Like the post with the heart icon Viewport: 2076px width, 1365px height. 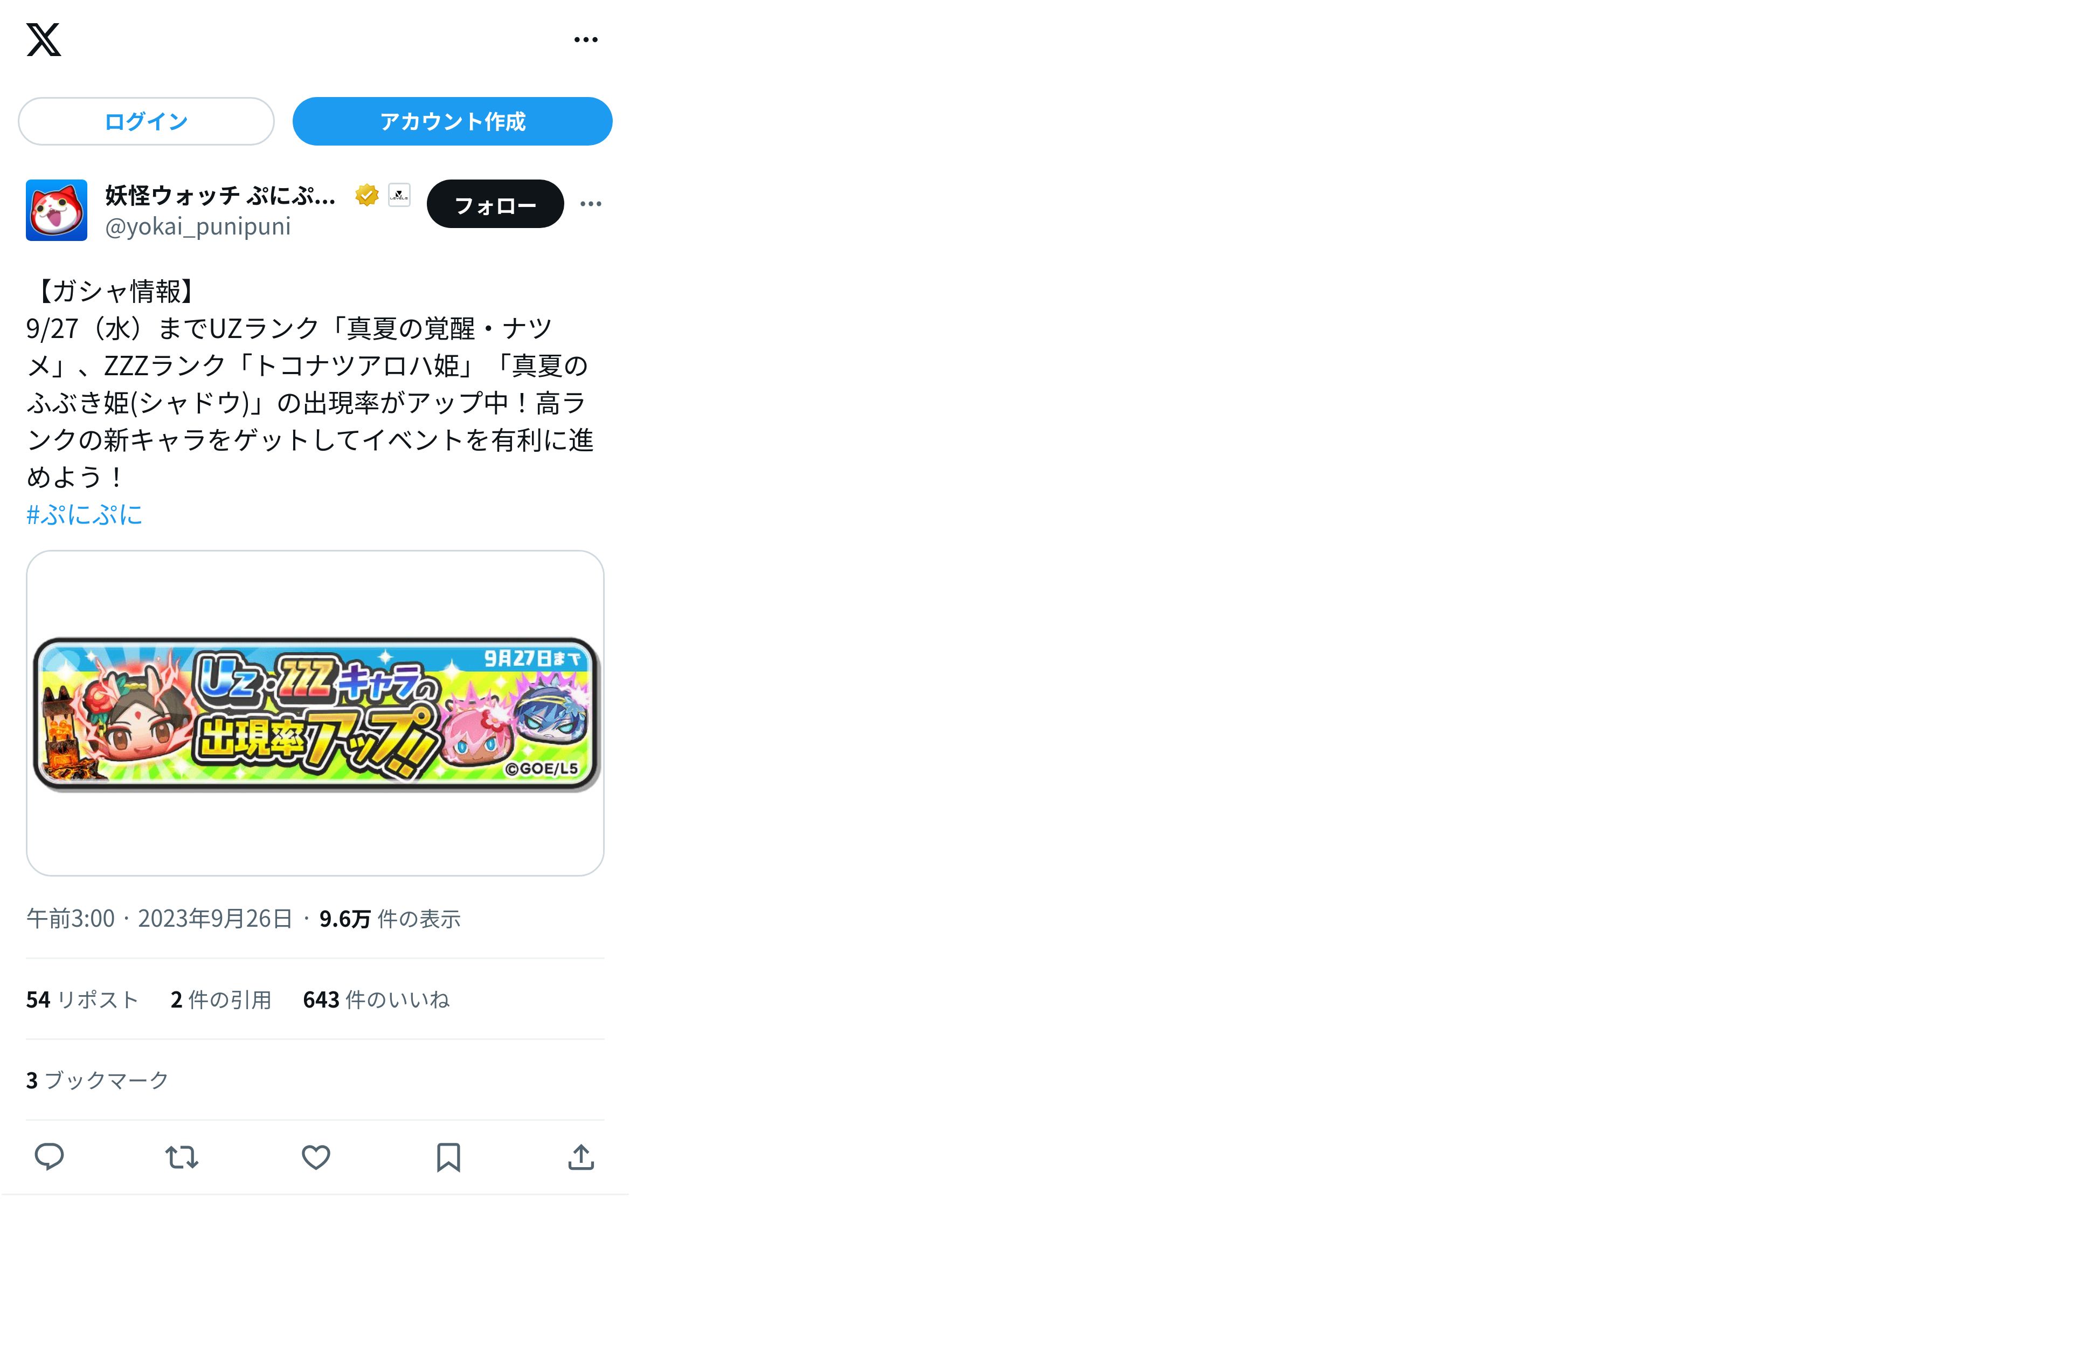pos(316,1157)
